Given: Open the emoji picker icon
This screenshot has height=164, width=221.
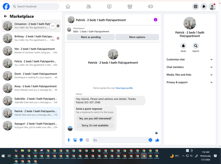Looking at the screenshot, I should (150, 140).
